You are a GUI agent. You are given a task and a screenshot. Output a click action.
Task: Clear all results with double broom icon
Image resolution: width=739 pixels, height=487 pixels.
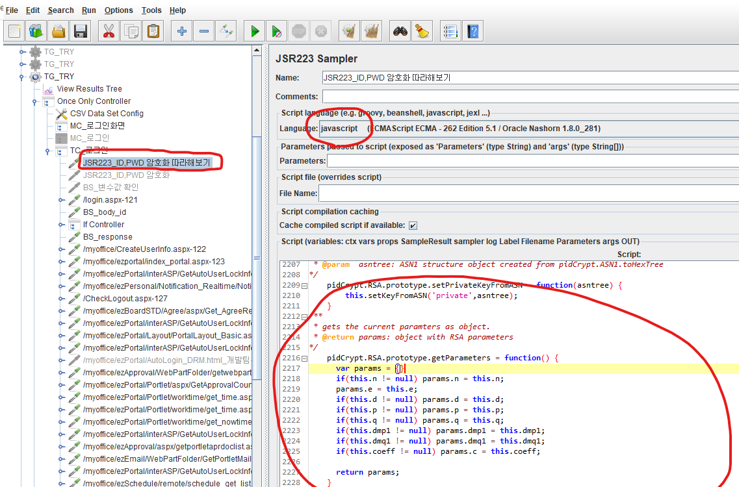[371, 32]
